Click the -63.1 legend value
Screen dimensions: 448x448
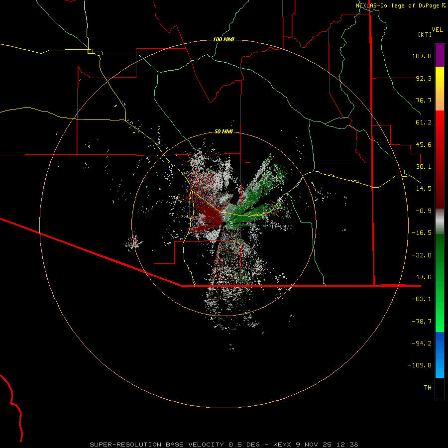point(422,299)
